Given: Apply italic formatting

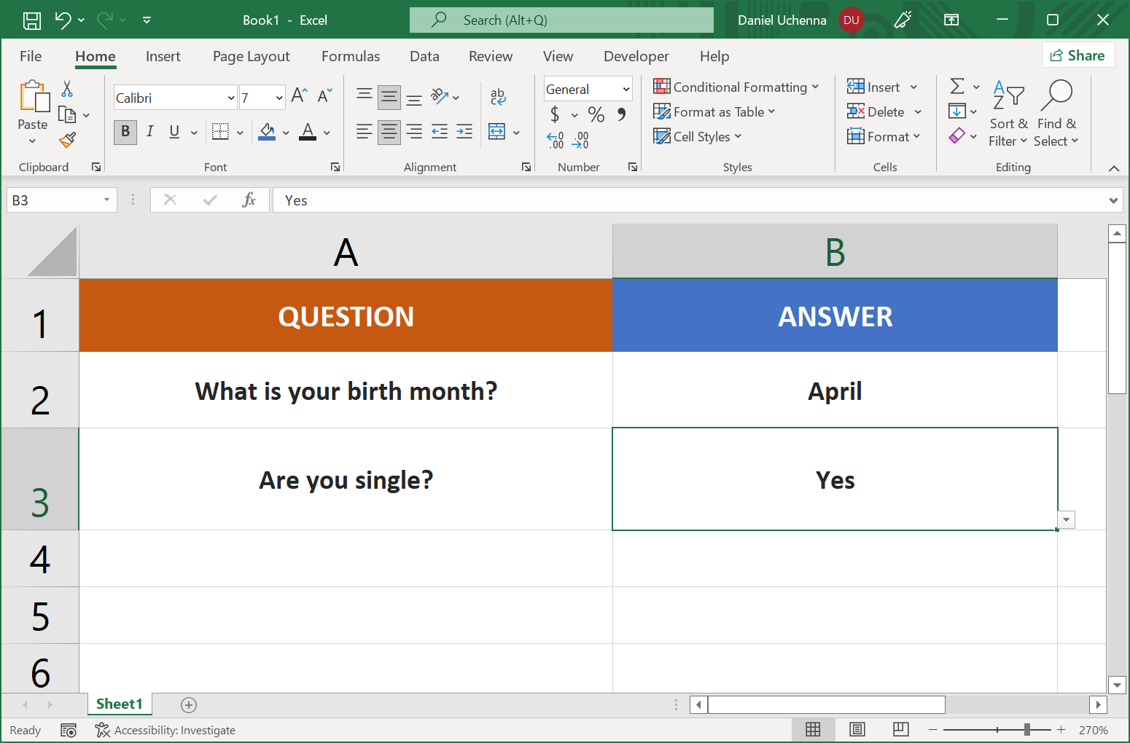Looking at the screenshot, I should pyautogui.click(x=149, y=132).
